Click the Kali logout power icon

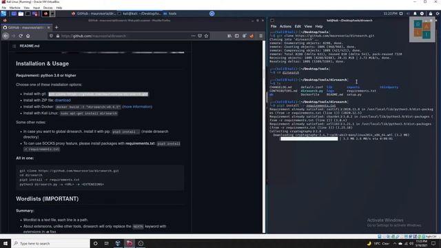click(438, 14)
